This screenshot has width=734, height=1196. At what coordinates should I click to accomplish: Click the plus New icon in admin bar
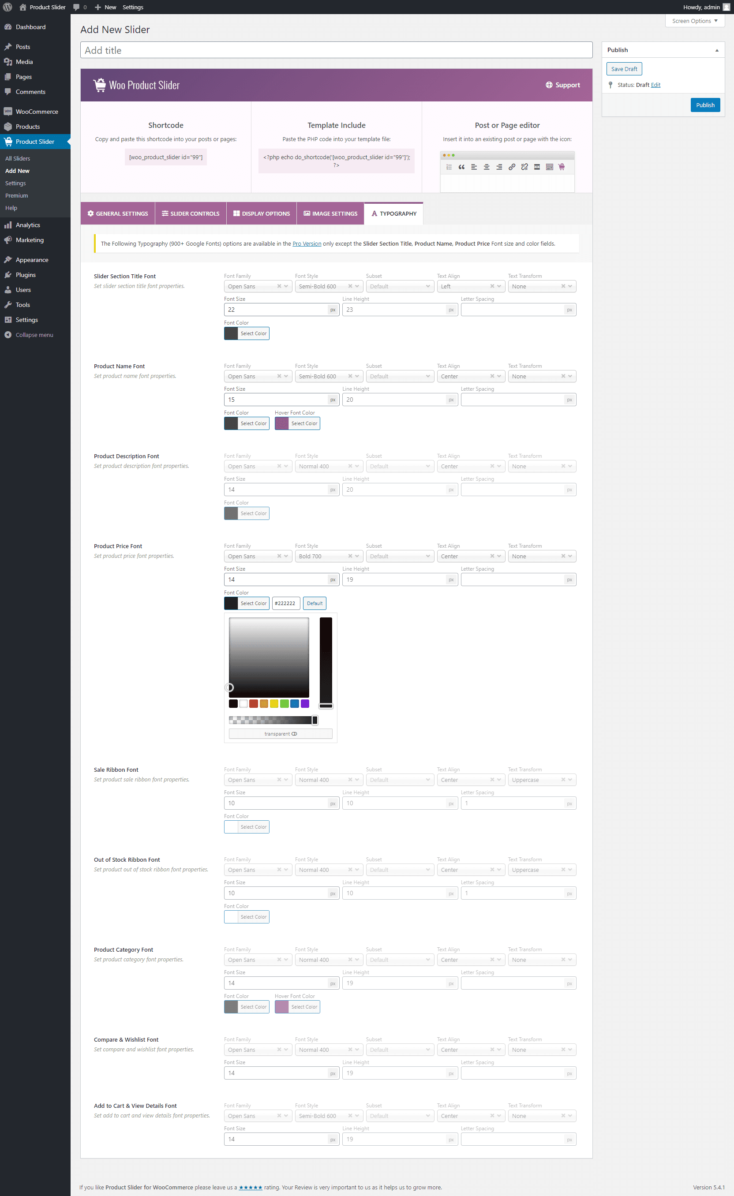(x=97, y=7)
